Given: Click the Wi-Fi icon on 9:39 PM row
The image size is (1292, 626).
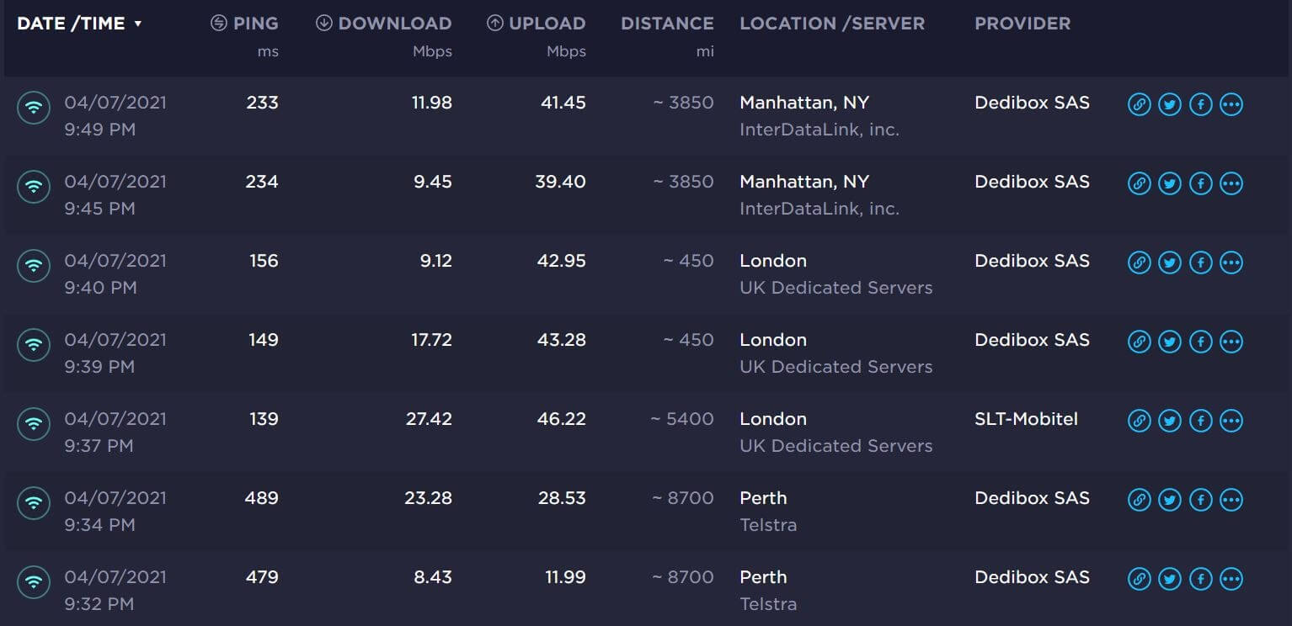Looking at the screenshot, I should point(34,344).
